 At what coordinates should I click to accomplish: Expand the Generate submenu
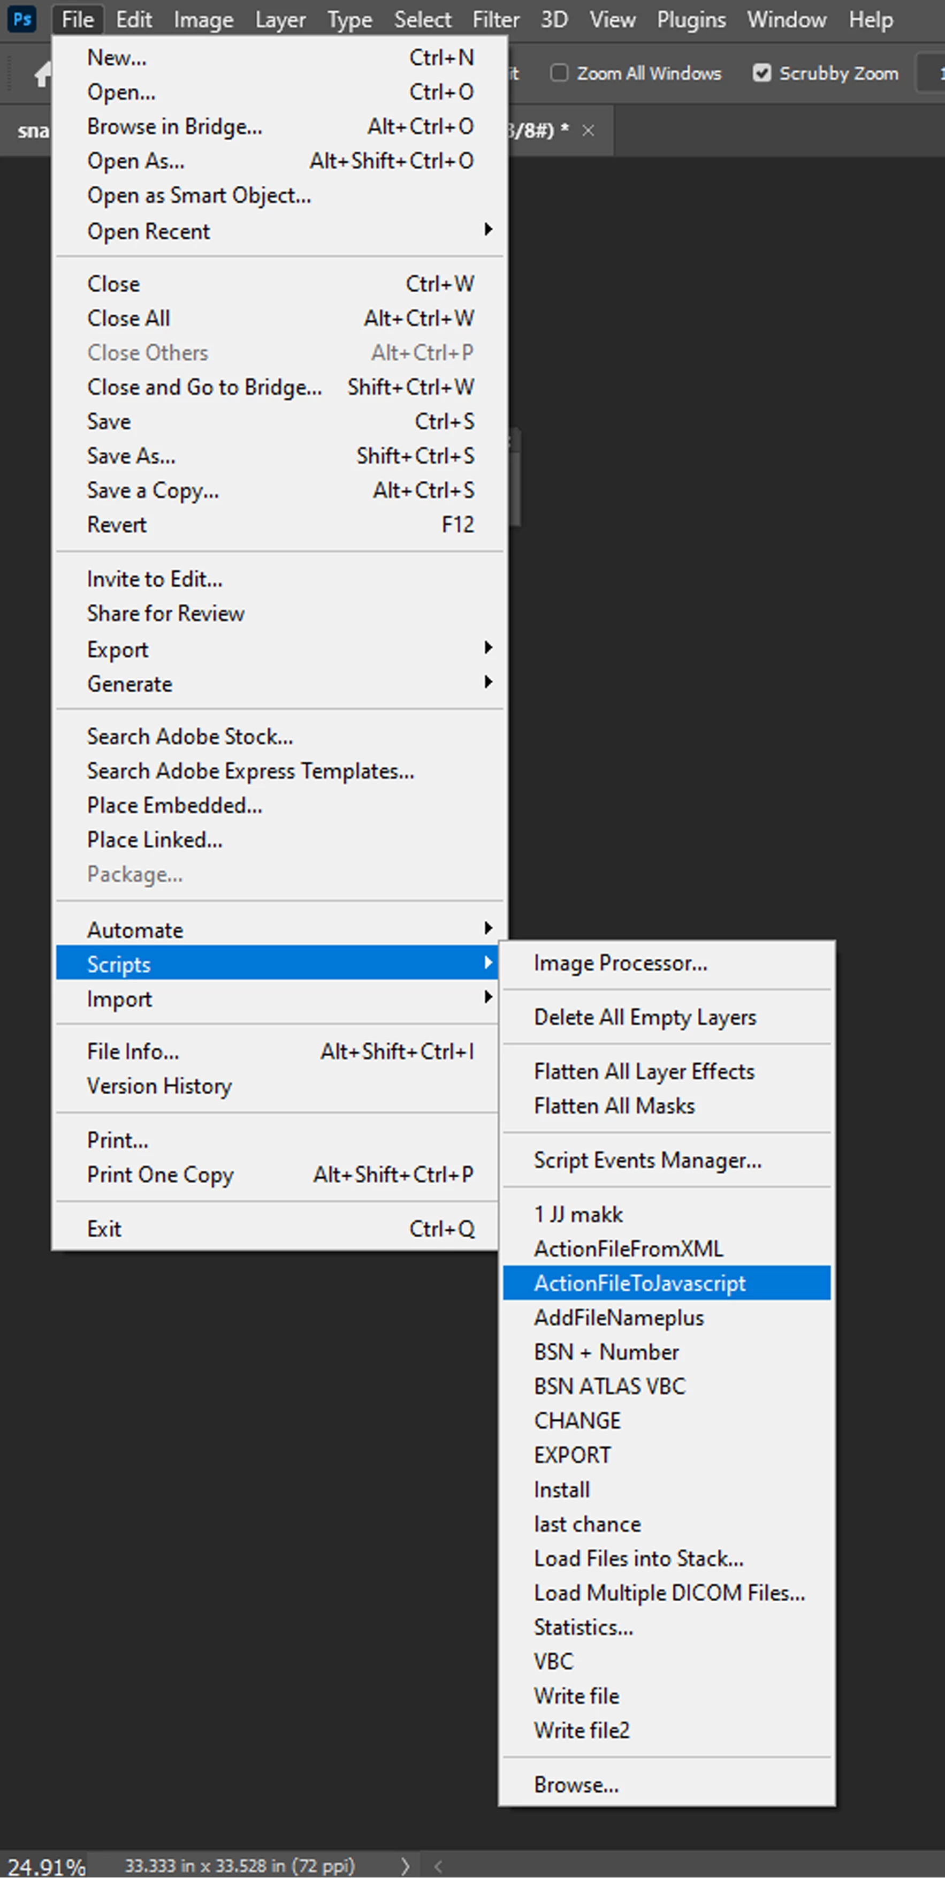280,684
